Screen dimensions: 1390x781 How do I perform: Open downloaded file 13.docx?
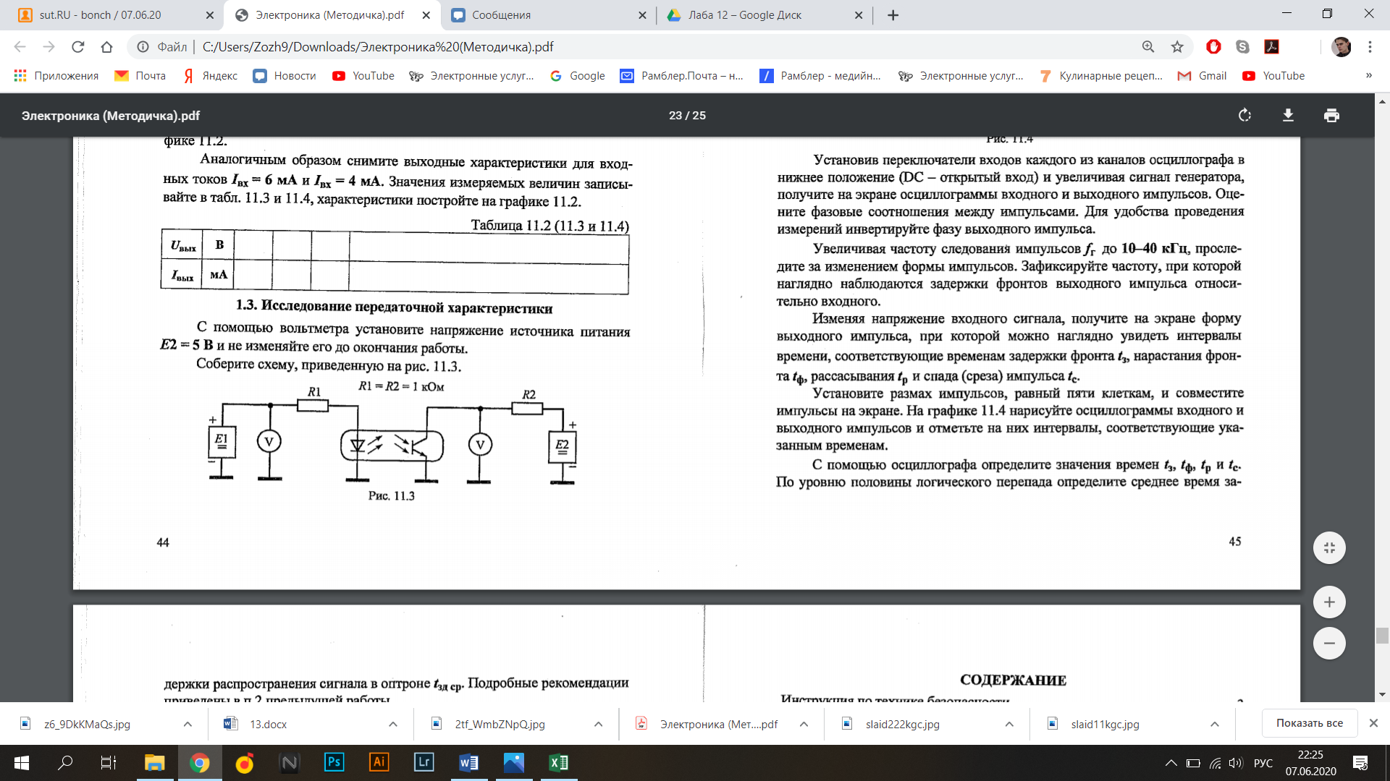click(x=268, y=724)
